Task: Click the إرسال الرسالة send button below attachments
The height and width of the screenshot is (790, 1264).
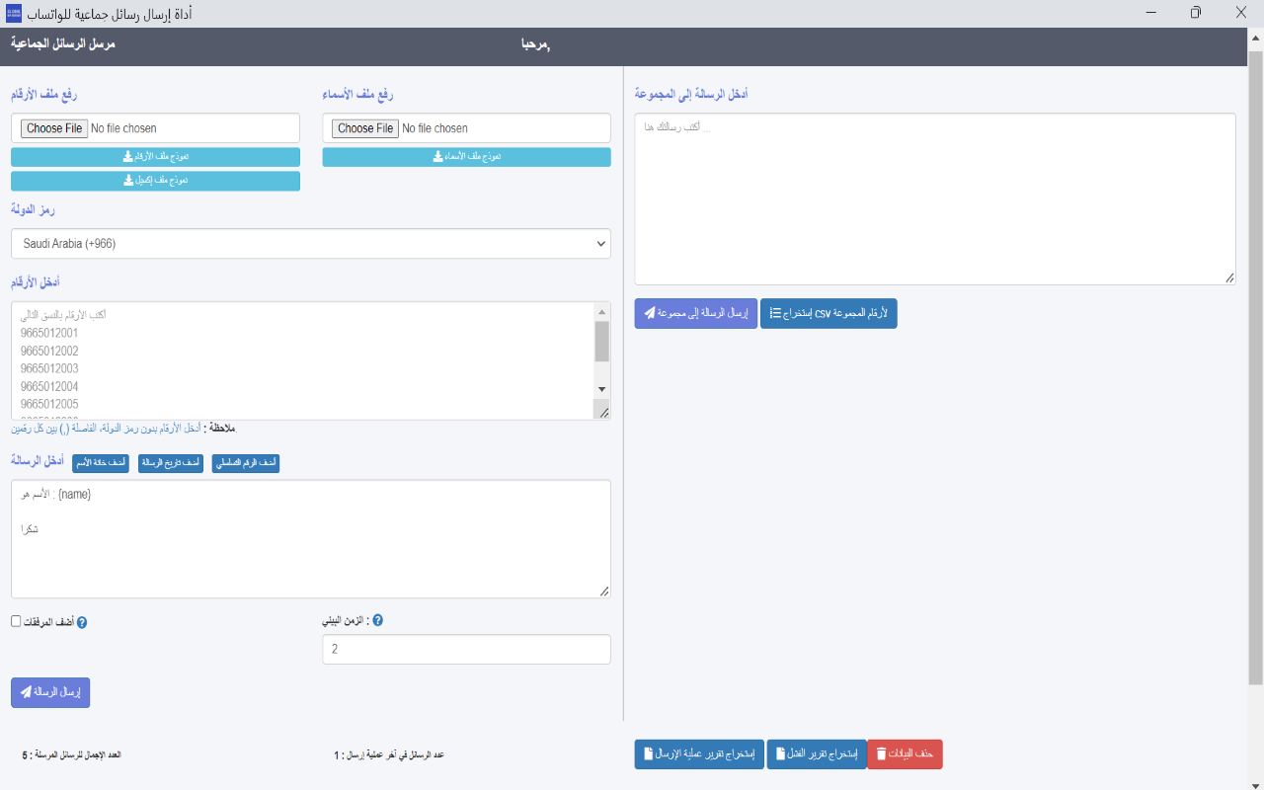Action: click(x=50, y=692)
